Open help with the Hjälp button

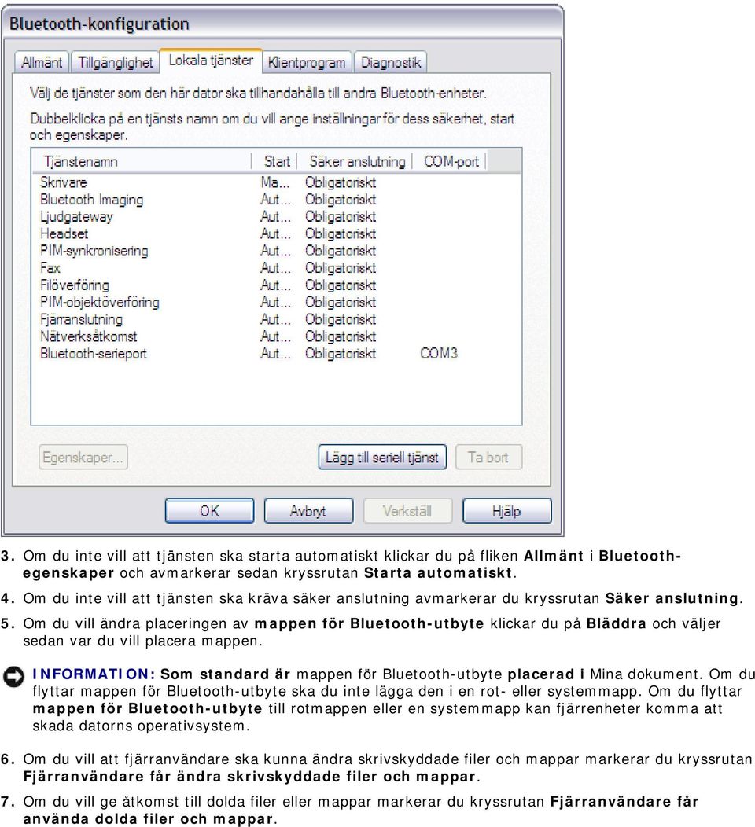506,511
